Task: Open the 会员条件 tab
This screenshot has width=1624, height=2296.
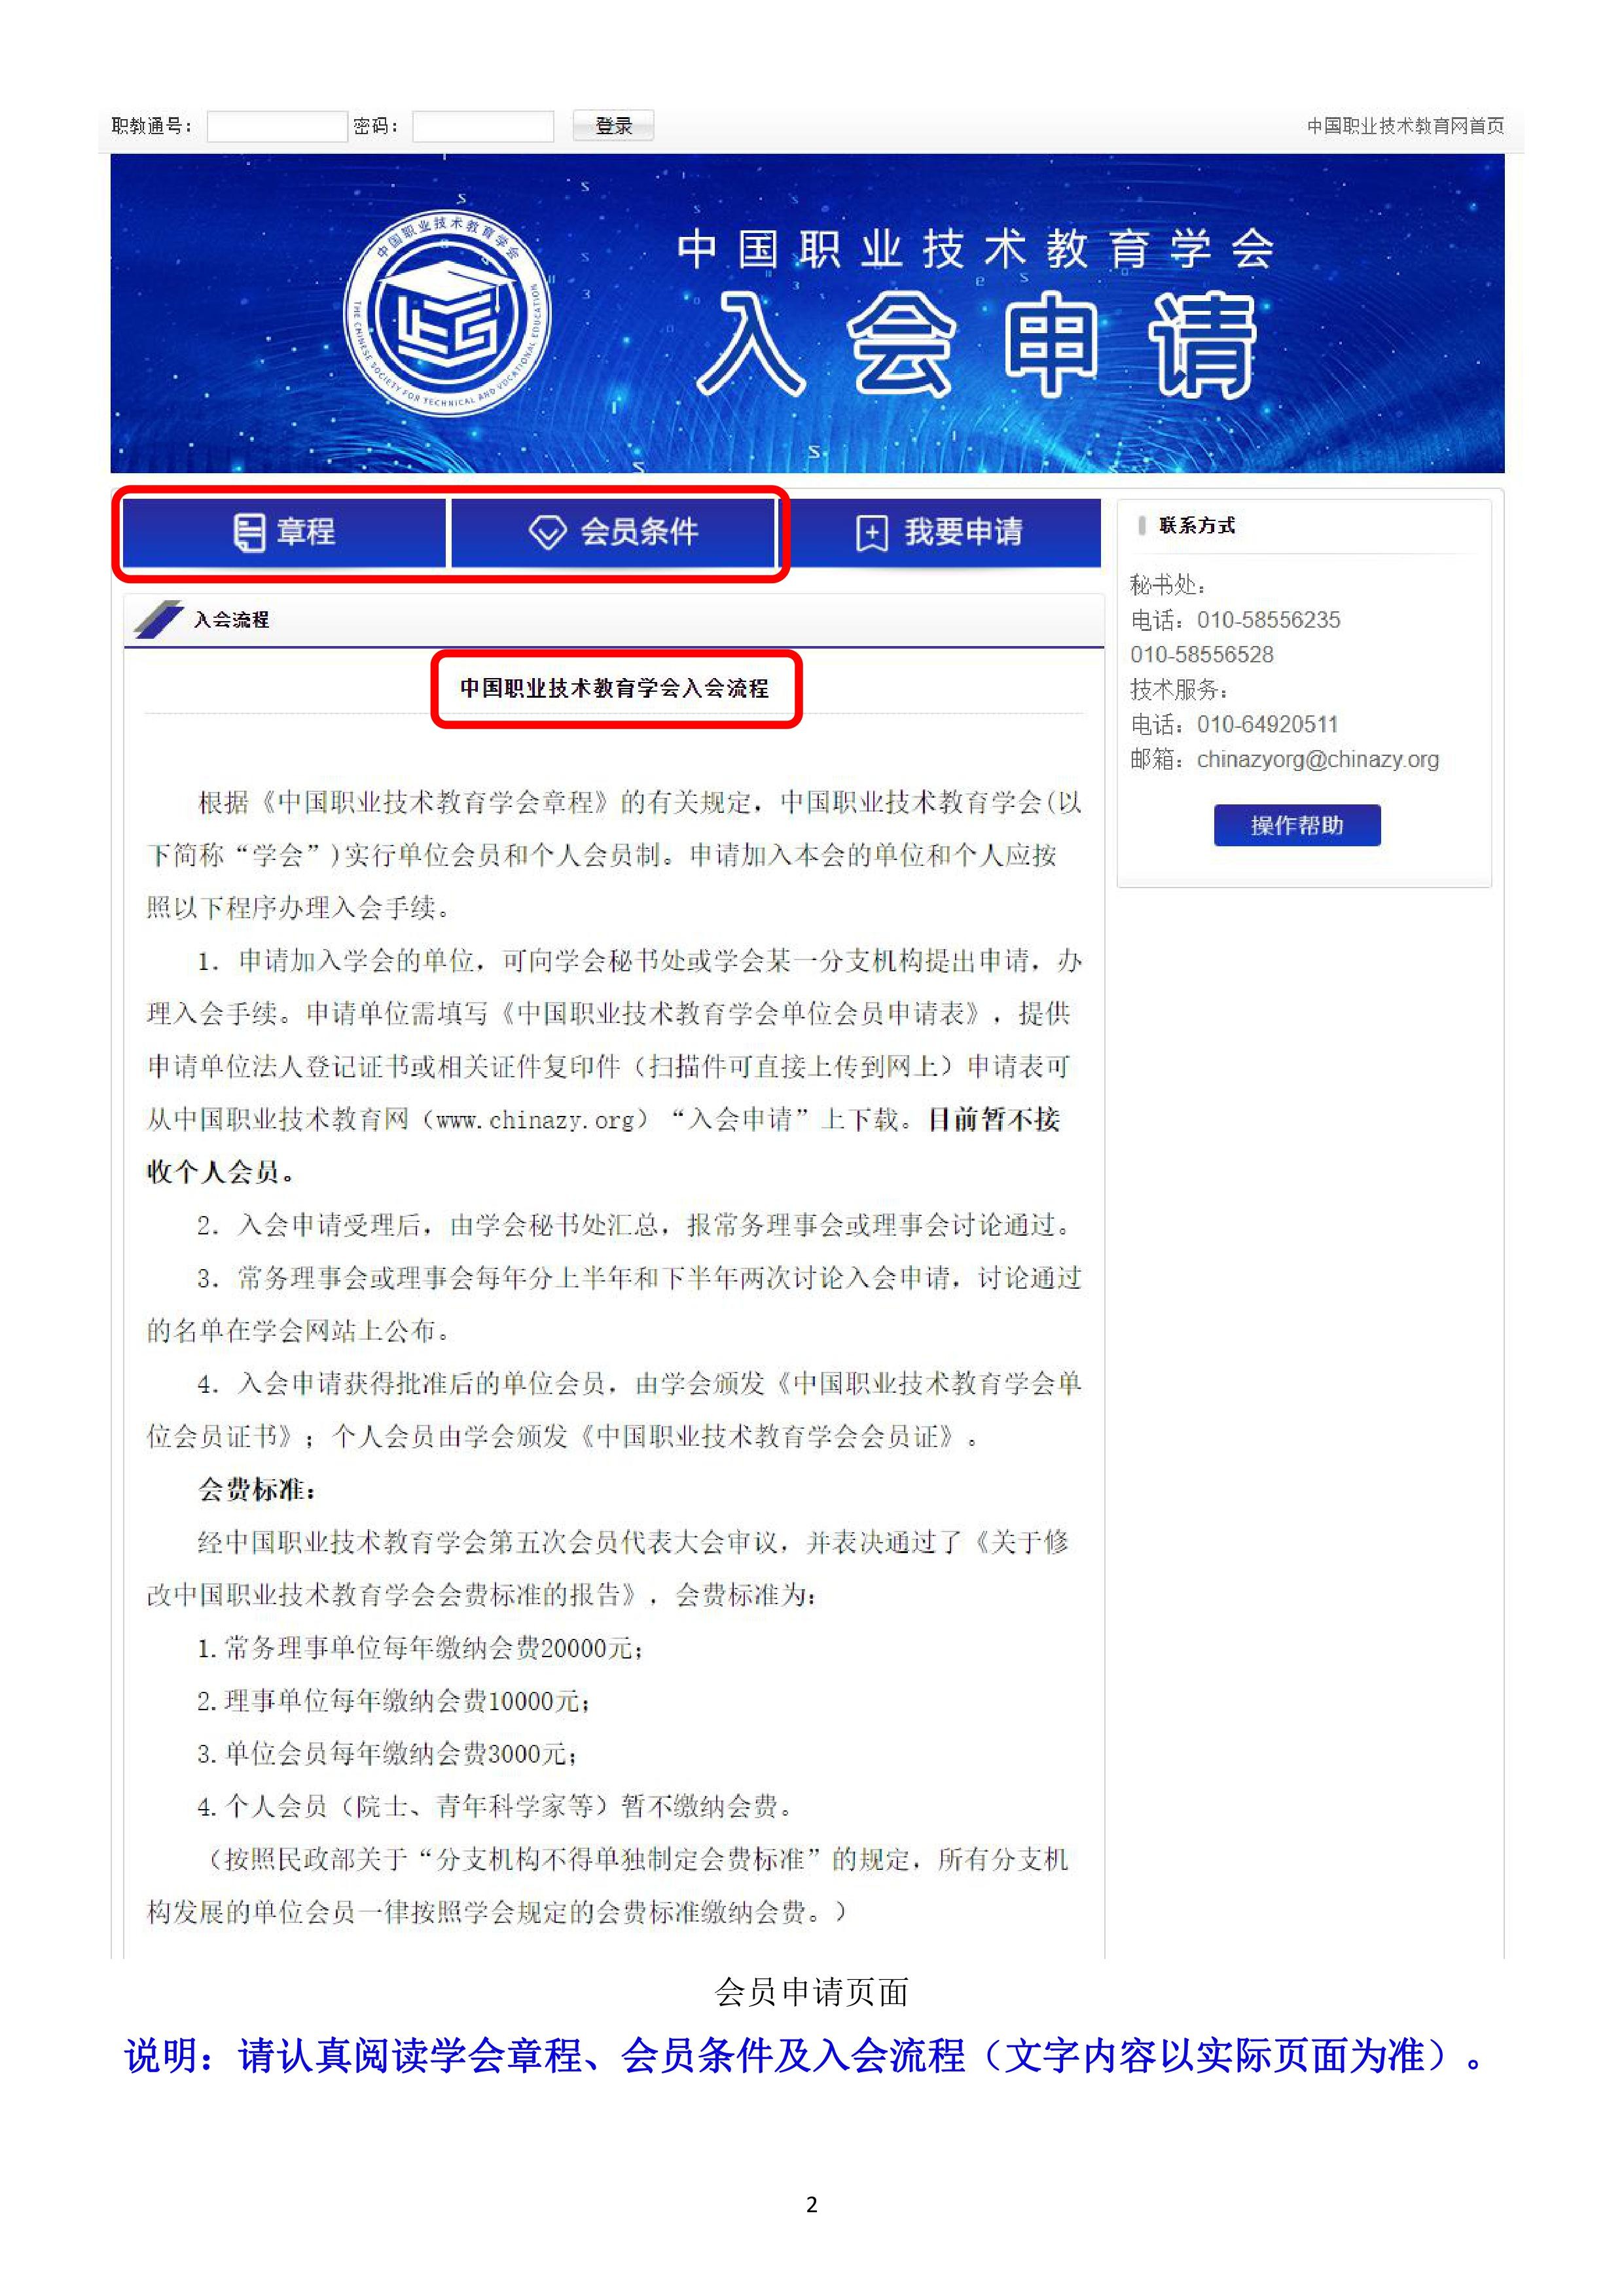Action: point(613,532)
